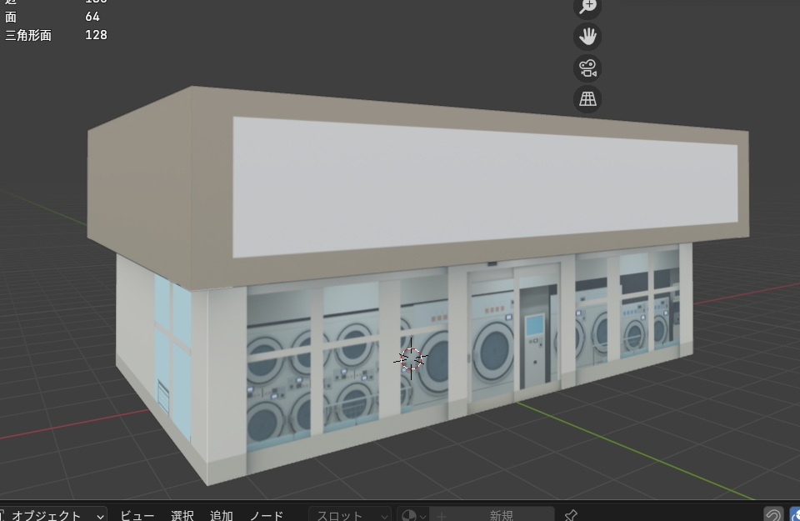Open the material browse sphere dropdown
The height and width of the screenshot is (521, 800).
(412, 514)
